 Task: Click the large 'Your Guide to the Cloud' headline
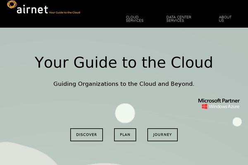pyautogui.click(x=124, y=62)
